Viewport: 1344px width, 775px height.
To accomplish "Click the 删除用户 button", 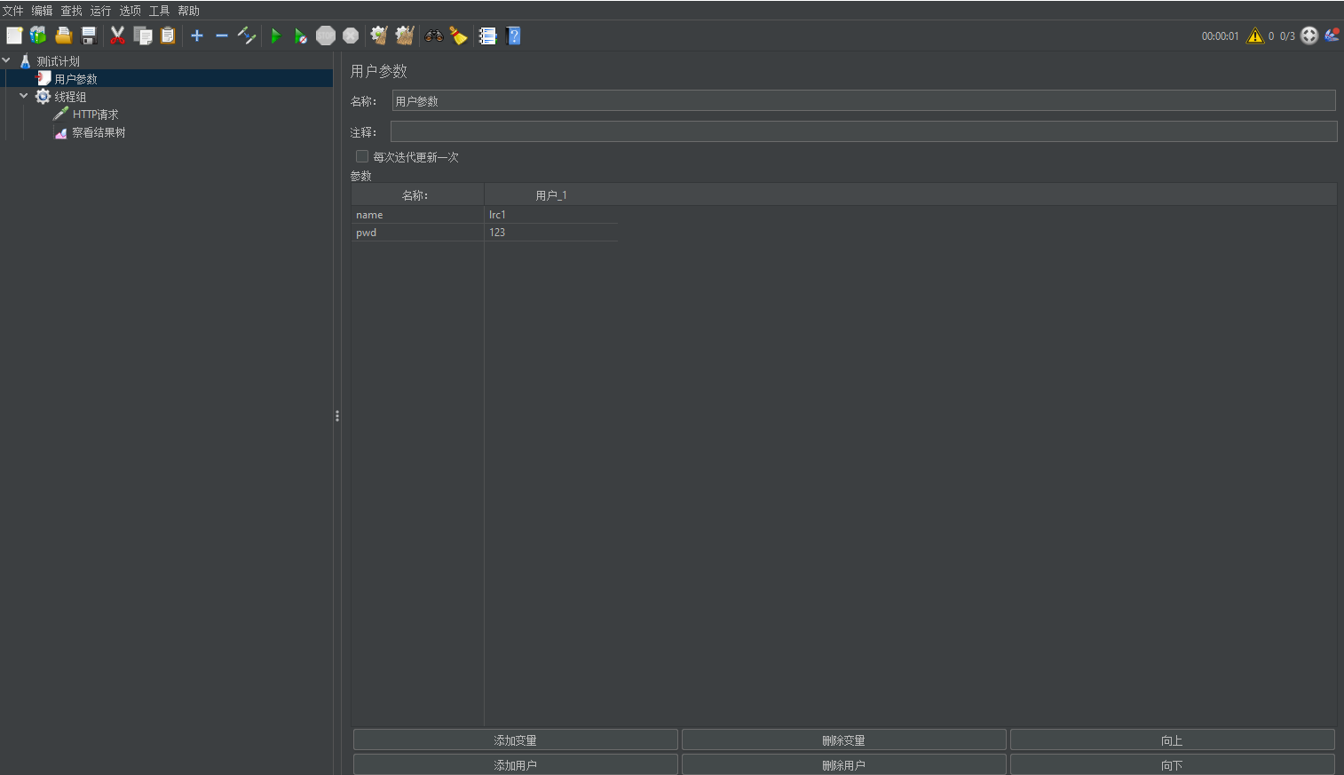I will [844, 764].
